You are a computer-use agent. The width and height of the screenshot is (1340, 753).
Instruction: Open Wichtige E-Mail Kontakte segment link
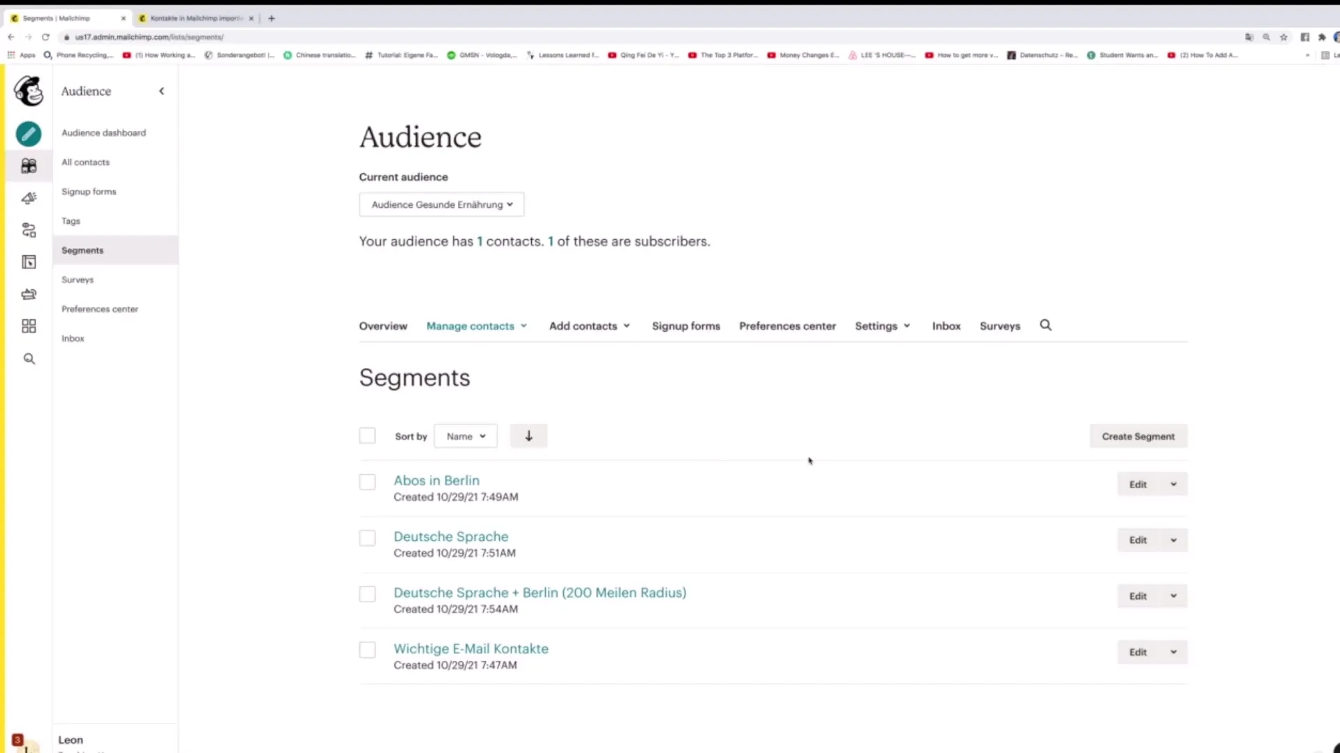tap(471, 648)
